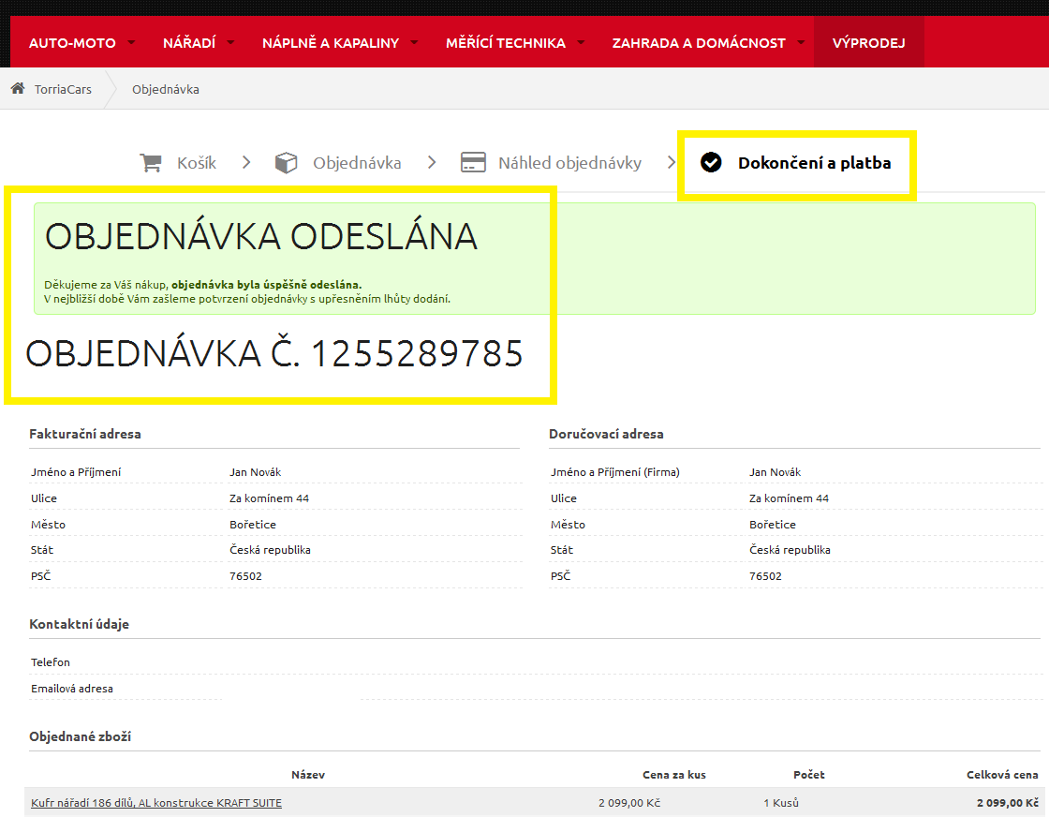Click the Fakturační adresa heading

tap(85, 434)
